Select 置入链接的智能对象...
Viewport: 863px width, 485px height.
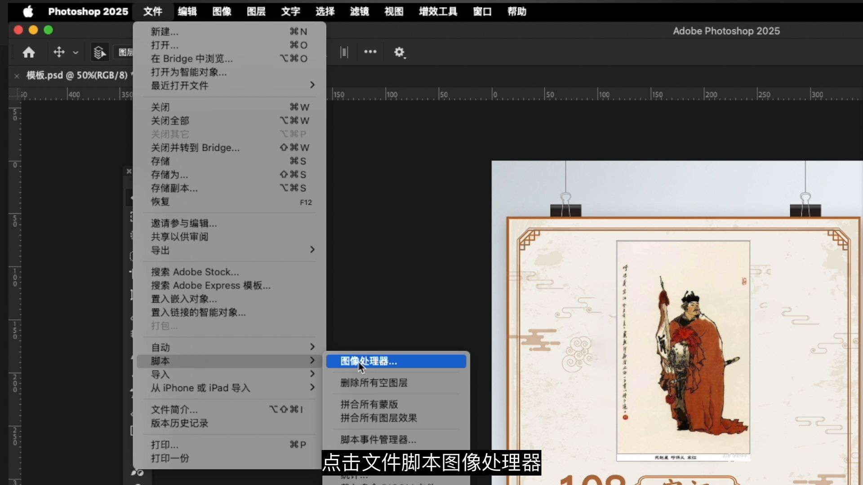(229, 312)
